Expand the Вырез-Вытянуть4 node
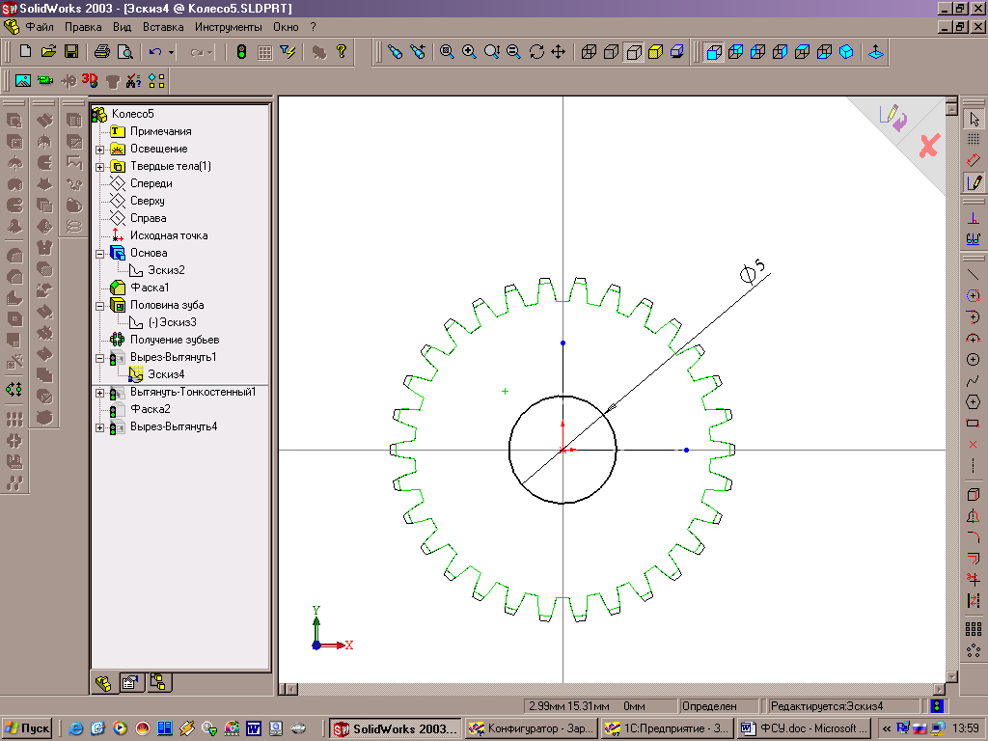The width and height of the screenshot is (988, 741). [99, 427]
